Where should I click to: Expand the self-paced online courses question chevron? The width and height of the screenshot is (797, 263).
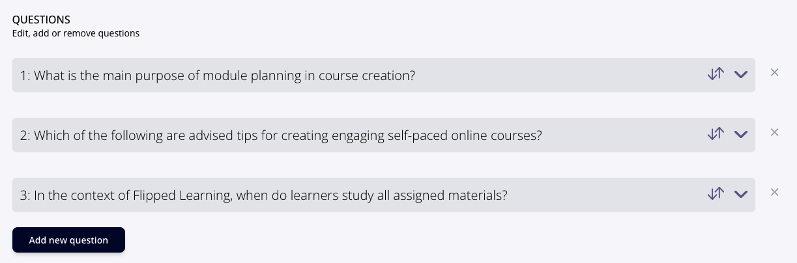[x=740, y=135]
